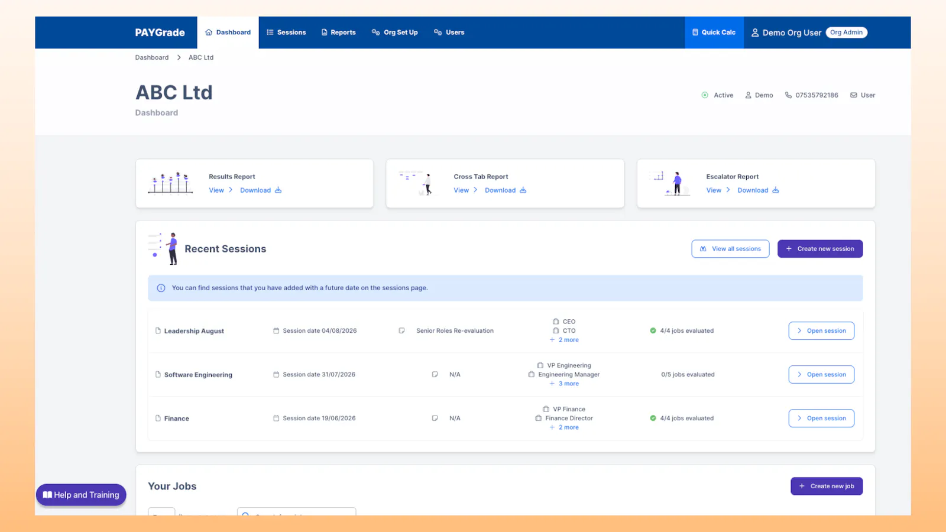
Task: Click the Engineering Manager job entry
Action: 563,375
